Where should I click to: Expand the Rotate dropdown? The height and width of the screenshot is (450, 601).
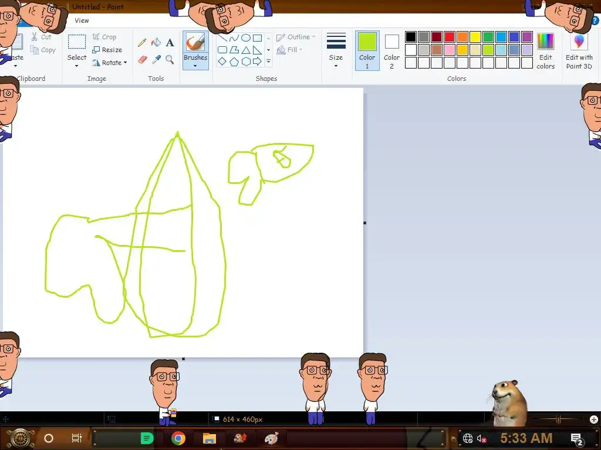pos(126,62)
